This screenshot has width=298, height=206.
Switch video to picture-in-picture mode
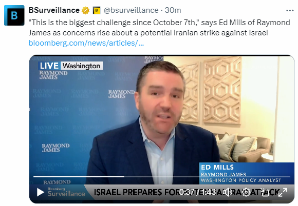tap(265, 192)
